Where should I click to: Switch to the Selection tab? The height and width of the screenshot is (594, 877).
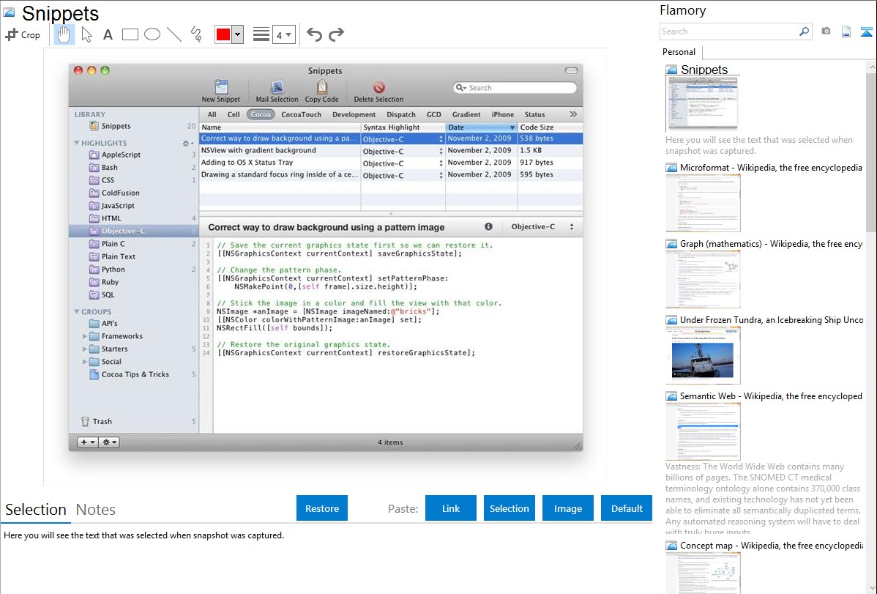pos(36,510)
